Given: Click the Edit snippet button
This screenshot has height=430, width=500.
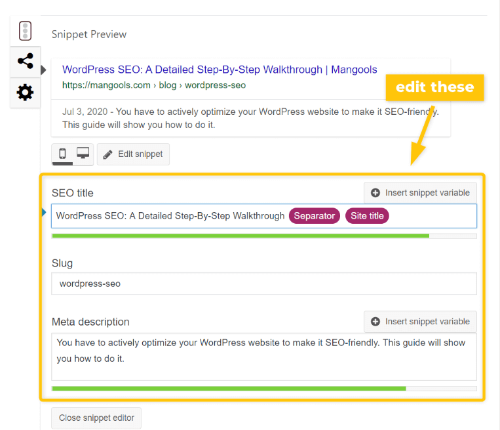Looking at the screenshot, I should click(x=133, y=154).
